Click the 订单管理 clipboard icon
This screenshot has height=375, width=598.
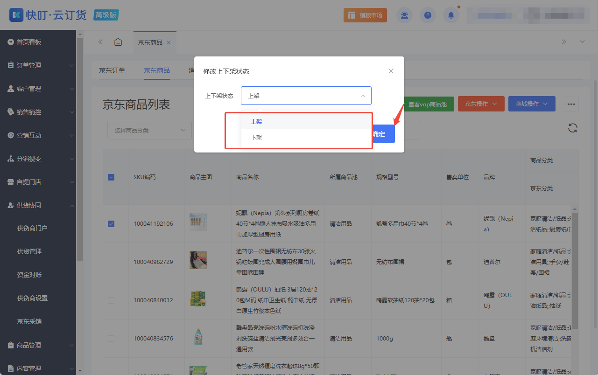point(11,65)
